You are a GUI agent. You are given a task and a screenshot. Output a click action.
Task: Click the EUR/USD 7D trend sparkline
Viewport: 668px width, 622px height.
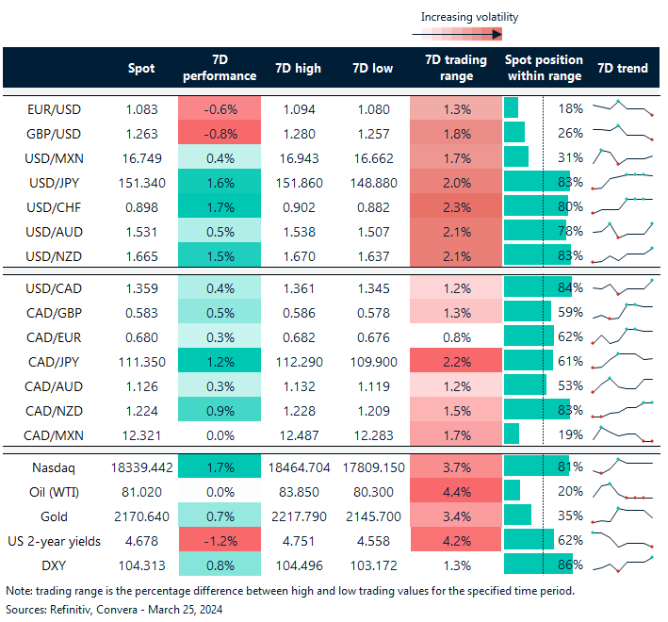[x=622, y=107]
